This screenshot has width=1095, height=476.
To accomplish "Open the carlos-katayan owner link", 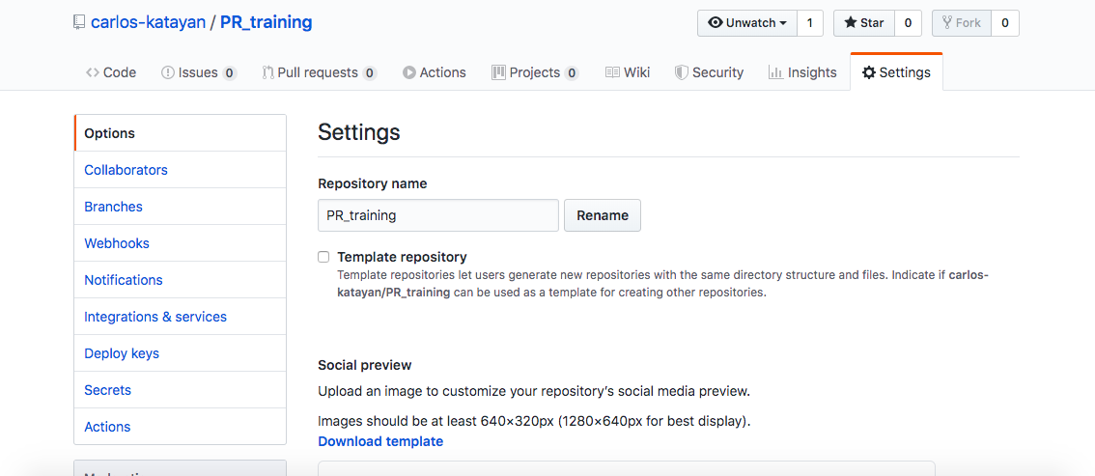I will tap(148, 22).
